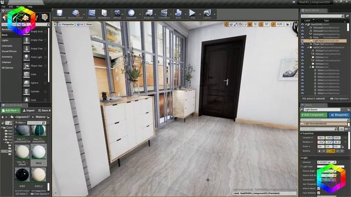Screen dimensions: 351x197
Task: Toggle scale snapping in viewport toolbar
Action: [x=273, y=24]
